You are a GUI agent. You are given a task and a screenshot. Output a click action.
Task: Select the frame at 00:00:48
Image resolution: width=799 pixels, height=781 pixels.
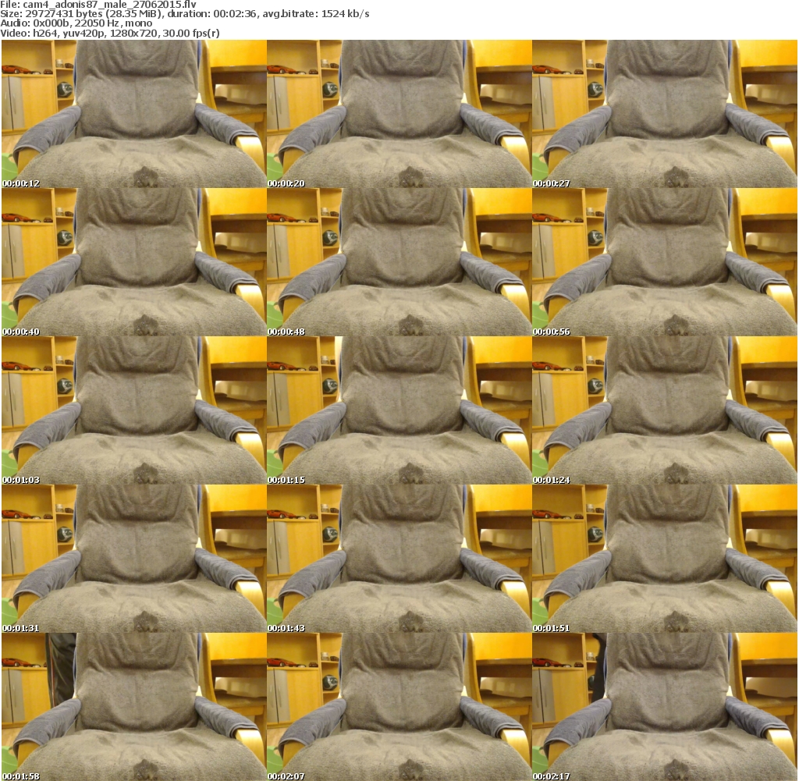(x=399, y=262)
